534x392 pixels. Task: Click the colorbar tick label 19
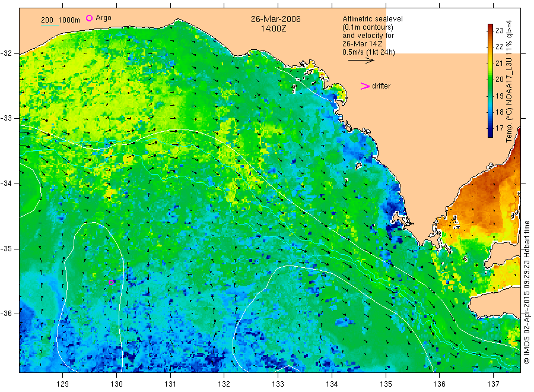pyautogui.click(x=499, y=96)
